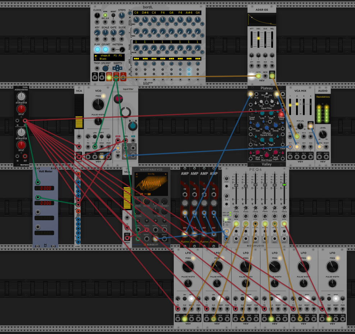Click the VCO SYNC input jack
This screenshot has width=355, height=334.
[102, 147]
